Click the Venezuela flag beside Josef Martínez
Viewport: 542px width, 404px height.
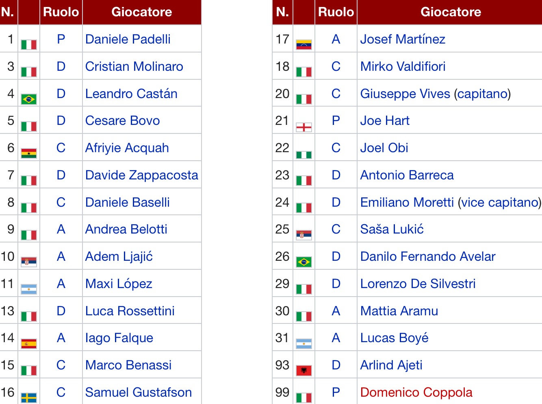304,44
